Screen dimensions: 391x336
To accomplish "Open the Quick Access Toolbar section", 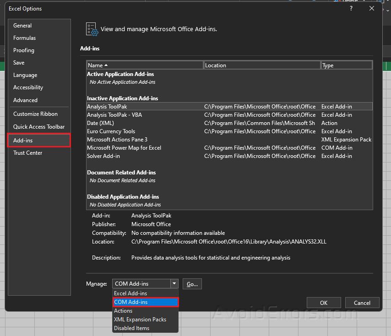I will (39, 127).
